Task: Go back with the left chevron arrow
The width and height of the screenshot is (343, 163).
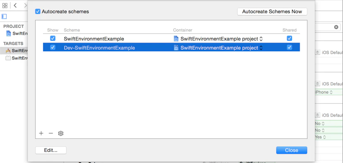Action: click(x=15, y=5)
